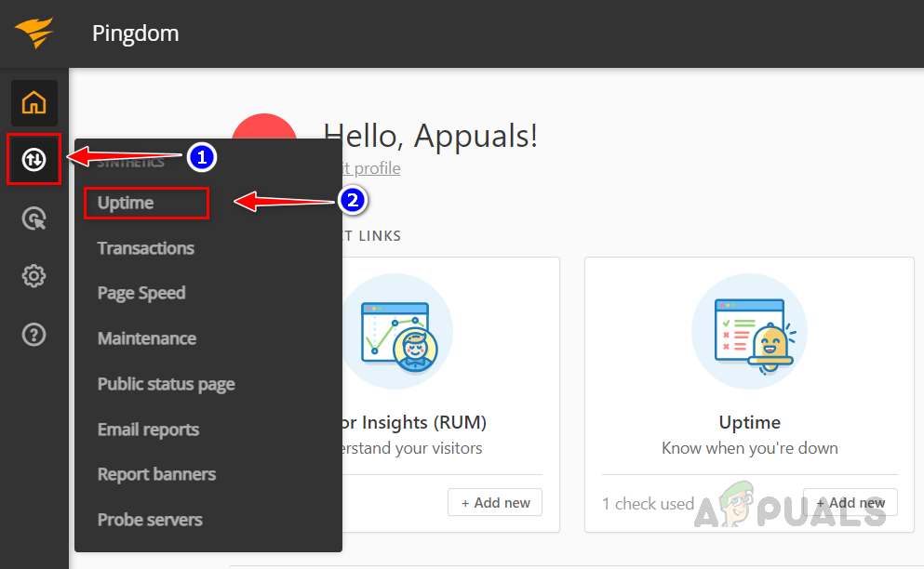This screenshot has width=924, height=569.
Task: Select Report banners menu item
Action: point(156,474)
